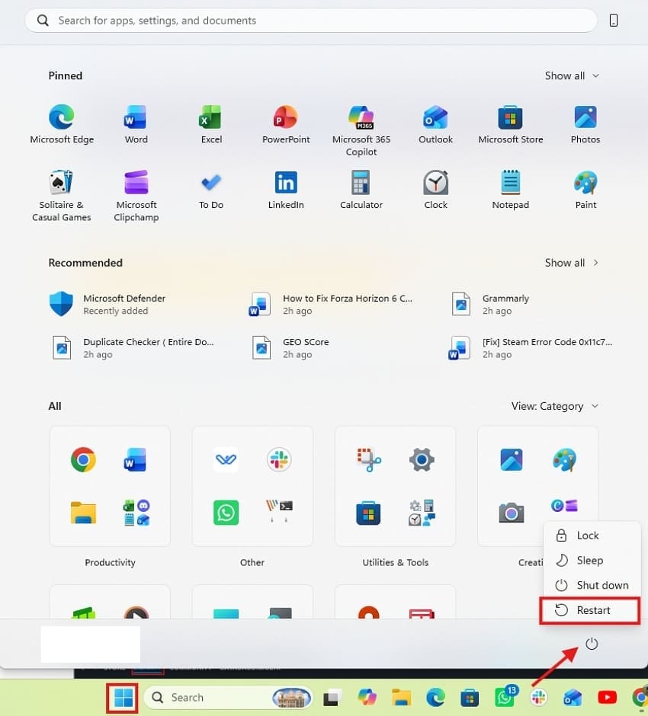Click the Start menu search field
648x716 pixels.
pyautogui.click(x=311, y=21)
